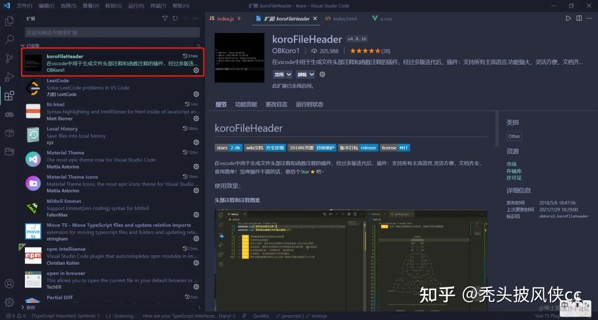598x320 pixels.
Task: Open the 文件(F) menu
Action: pos(24,6)
